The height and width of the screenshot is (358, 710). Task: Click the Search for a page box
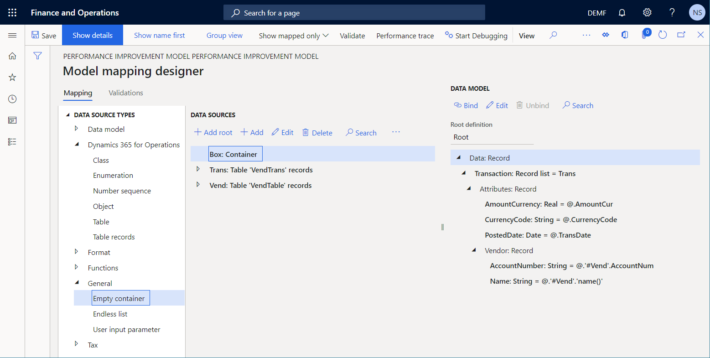[354, 13]
